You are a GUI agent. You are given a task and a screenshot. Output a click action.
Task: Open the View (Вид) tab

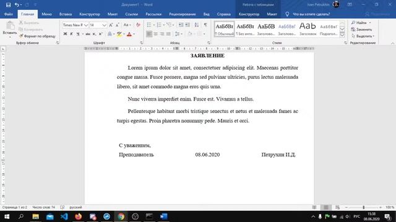pyautogui.click(x=206, y=14)
